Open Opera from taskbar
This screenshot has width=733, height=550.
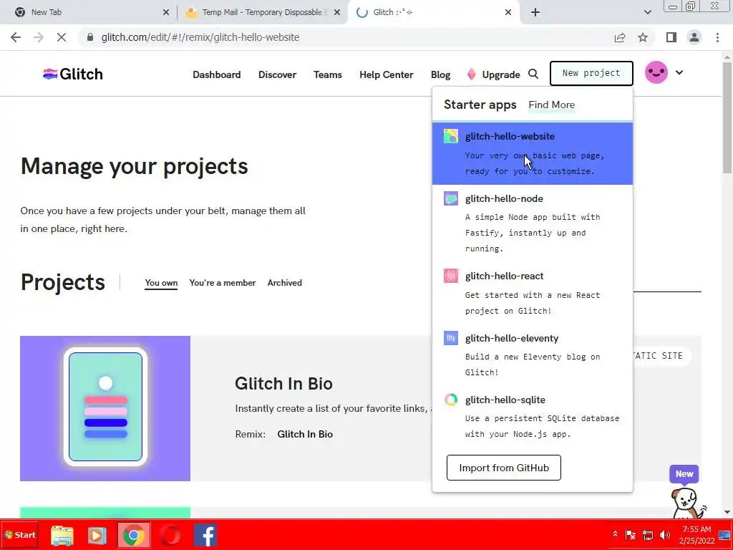click(170, 536)
